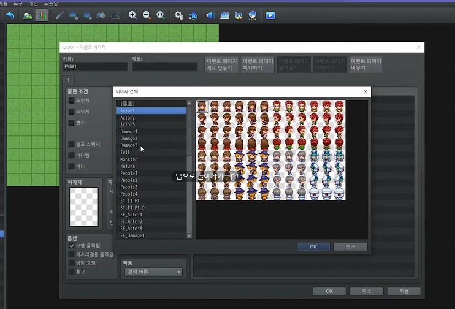455x309 pixels.
Task: Click 이벤트 페이지 복사하기 button
Action: [258, 64]
